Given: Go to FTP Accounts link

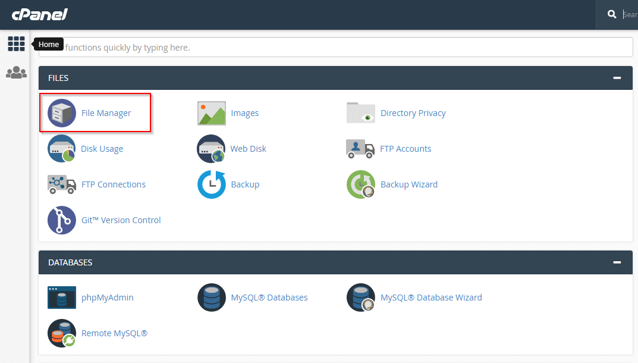Looking at the screenshot, I should click(x=406, y=149).
